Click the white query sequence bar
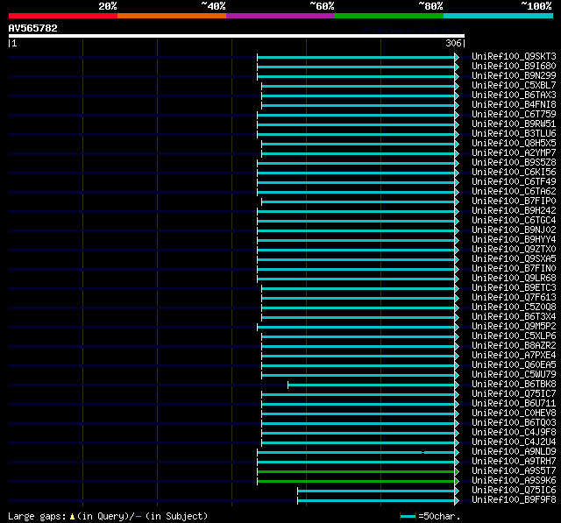The width and height of the screenshot is (561, 523). [x=237, y=36]
